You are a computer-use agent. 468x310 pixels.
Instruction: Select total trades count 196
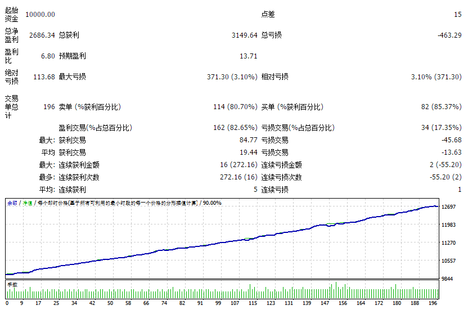pos(49,107)
